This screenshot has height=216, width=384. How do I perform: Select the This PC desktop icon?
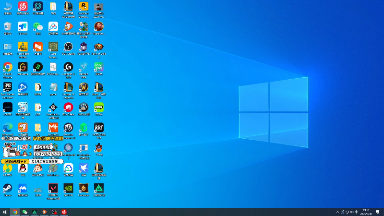(x=8, y=8)
